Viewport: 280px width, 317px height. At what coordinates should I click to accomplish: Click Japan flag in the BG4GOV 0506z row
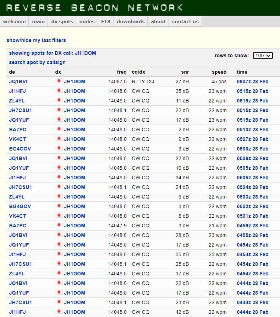click(59, 148)
